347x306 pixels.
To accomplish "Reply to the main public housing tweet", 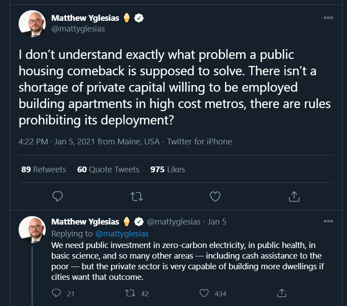I will (58, 196).
